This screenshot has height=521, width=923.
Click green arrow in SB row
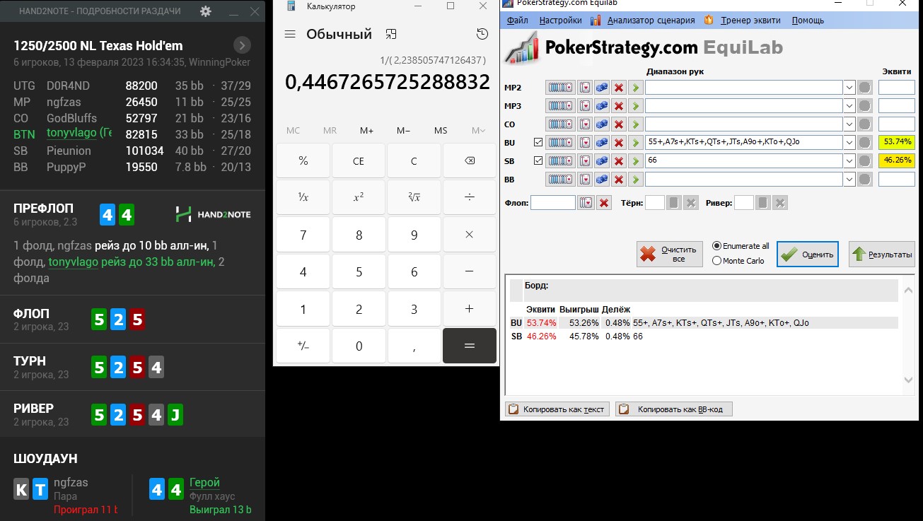635,161
